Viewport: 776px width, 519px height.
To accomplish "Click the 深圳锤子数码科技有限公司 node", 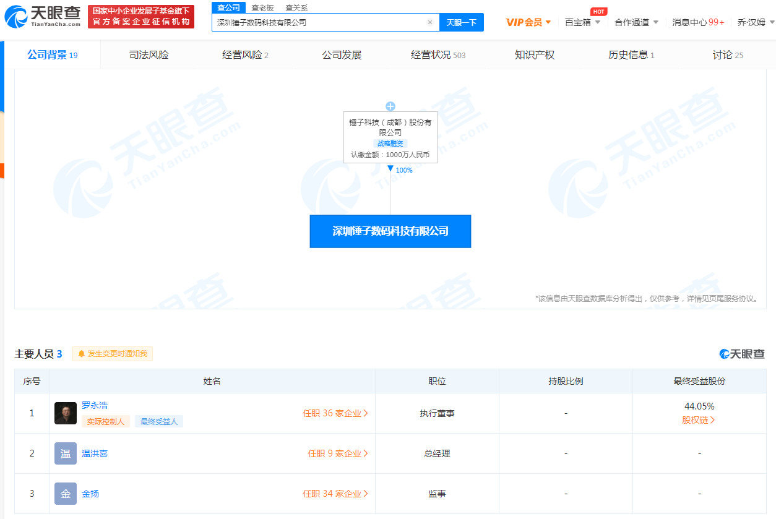I will click(390, 231).
